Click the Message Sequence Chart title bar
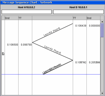Image resolution: width=105 pixels, height=96 pixels. pyautogui.click(x=52, y=3)
